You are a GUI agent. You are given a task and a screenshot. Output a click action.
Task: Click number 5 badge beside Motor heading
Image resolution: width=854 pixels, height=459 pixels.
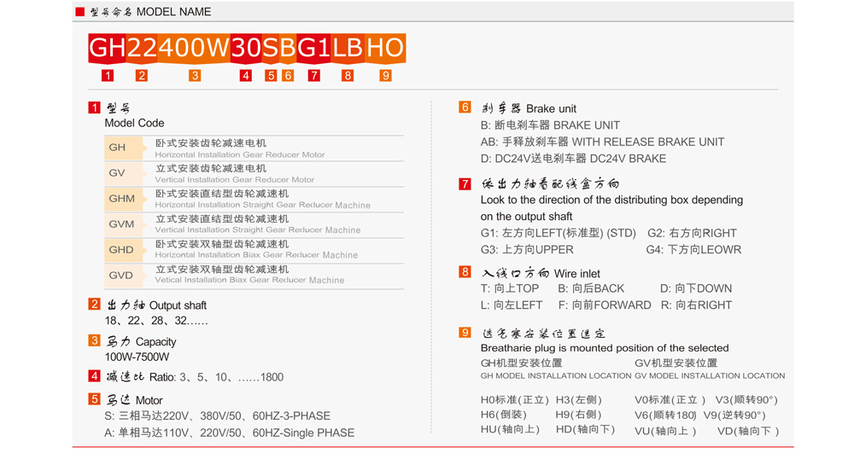click(x=94, y=399)
